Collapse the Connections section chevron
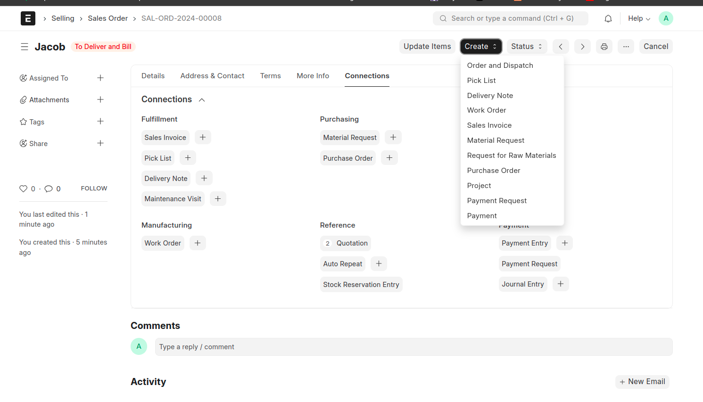This screenshot has width=703, height=402. [202, 100]
